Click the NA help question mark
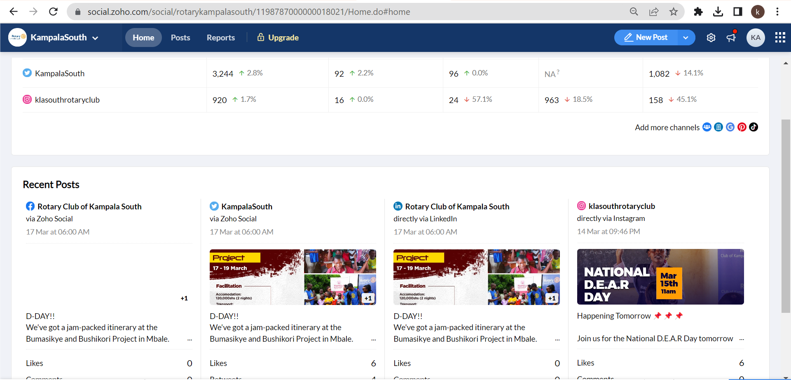The image size is (791, 380). click(x=558, y=72)
